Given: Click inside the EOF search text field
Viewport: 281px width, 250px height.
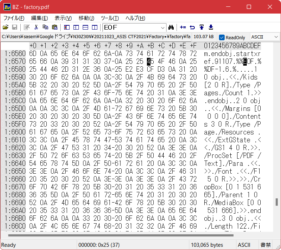Looking at the screenshot, I should point(132,27).
